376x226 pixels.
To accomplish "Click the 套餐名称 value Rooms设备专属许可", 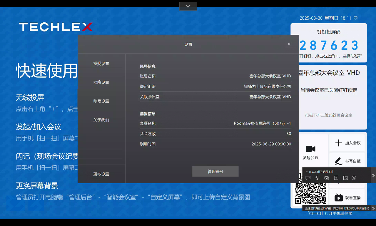I will [263, 123].
